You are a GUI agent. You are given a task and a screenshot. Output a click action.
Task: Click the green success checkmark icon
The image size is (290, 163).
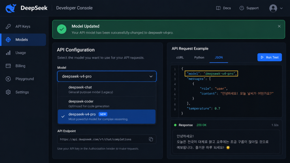tap(61, 29)
